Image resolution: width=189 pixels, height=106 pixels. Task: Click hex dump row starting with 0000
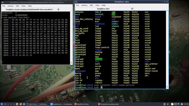tap(35, 20)
